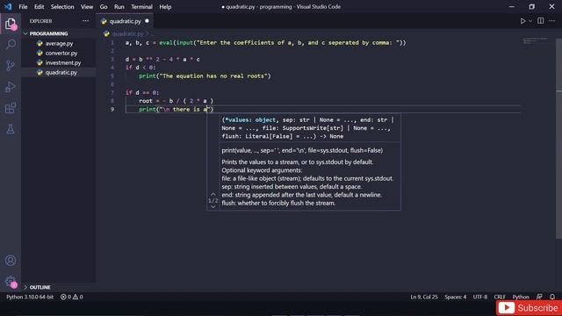Click print "The equation has no real roots"
The height and width of the screenshot is (316, 562).
(x=205, y=76)
